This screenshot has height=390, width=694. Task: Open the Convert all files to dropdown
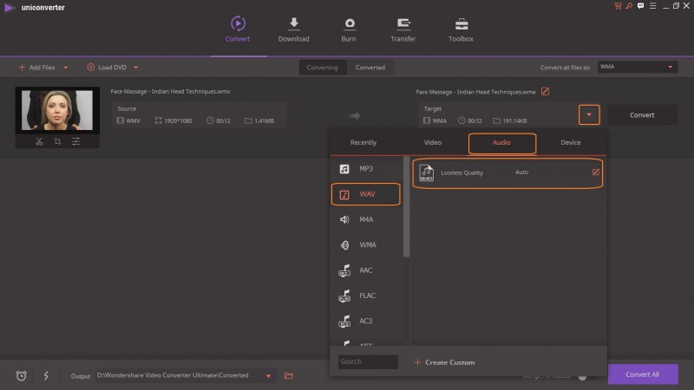638,67
